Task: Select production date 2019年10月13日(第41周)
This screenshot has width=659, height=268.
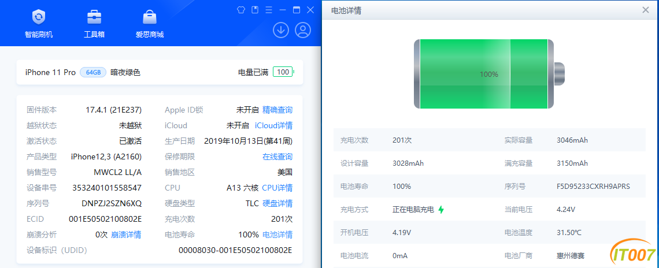Action: click(249, 141)
